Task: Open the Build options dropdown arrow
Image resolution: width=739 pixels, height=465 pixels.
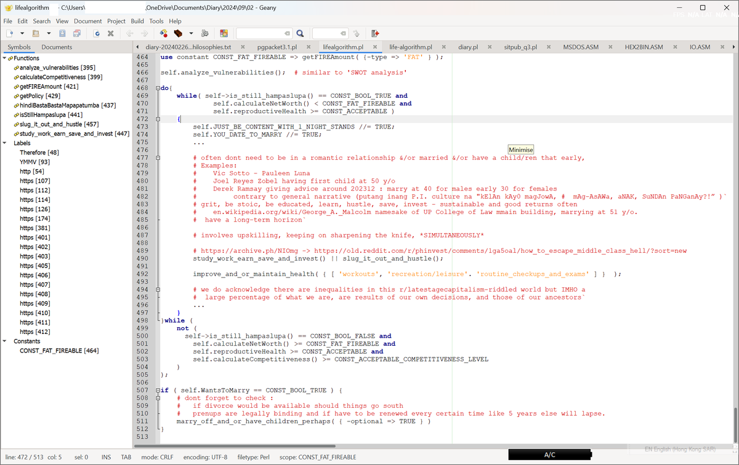Action: (191, 33)
